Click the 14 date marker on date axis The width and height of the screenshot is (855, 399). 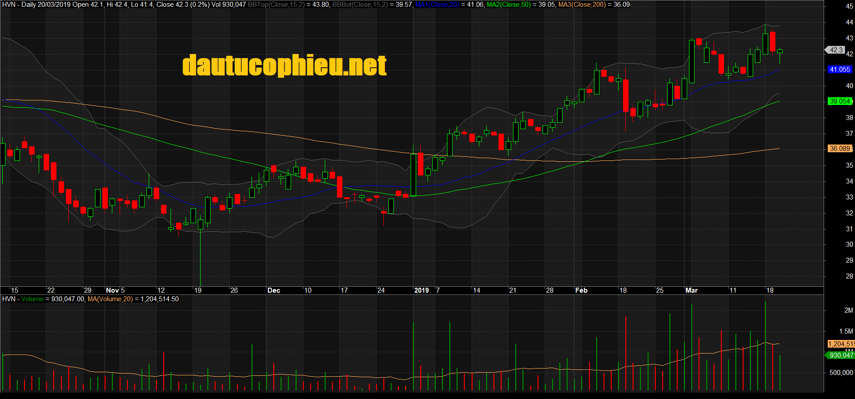477,290
